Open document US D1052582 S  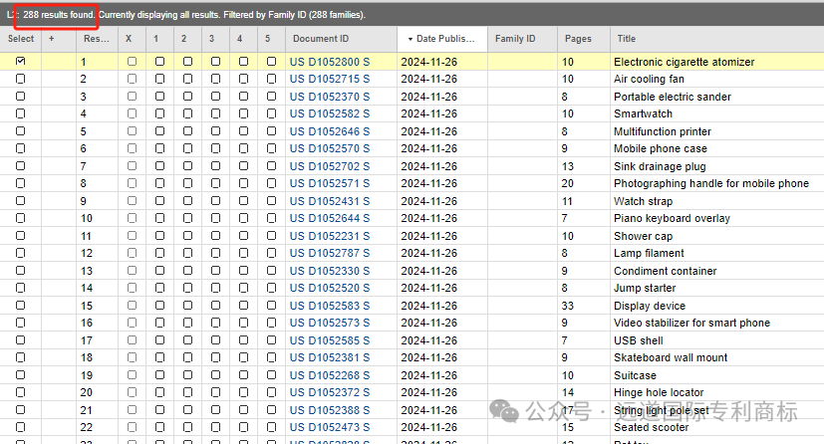(330, 113)
